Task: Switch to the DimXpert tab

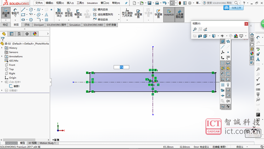Action: point(39,25)
